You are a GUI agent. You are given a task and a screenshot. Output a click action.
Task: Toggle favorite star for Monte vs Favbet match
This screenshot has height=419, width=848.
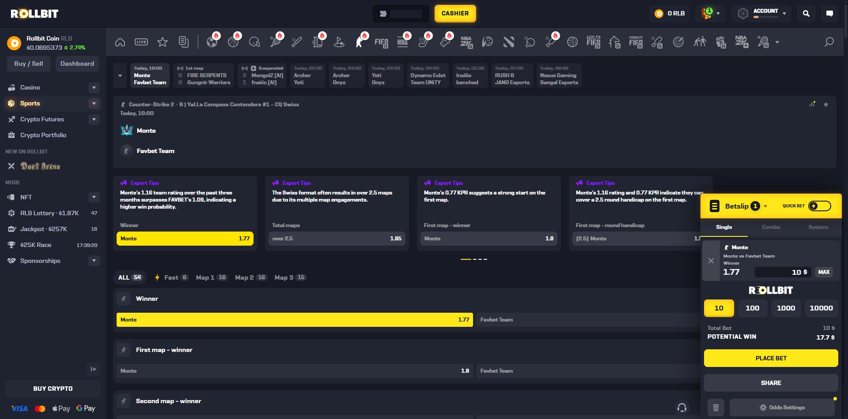point(826,105)
